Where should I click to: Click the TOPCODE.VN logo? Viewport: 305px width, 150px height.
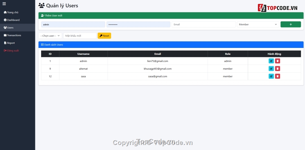coord(278,8)
